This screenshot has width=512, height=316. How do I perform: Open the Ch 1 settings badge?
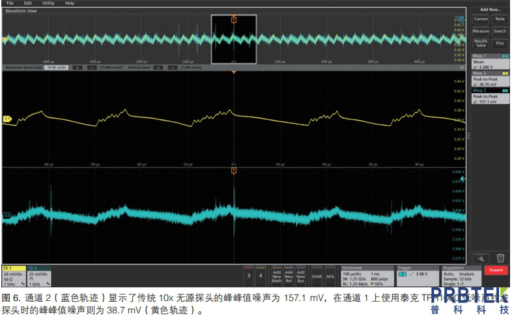point(13,276)
